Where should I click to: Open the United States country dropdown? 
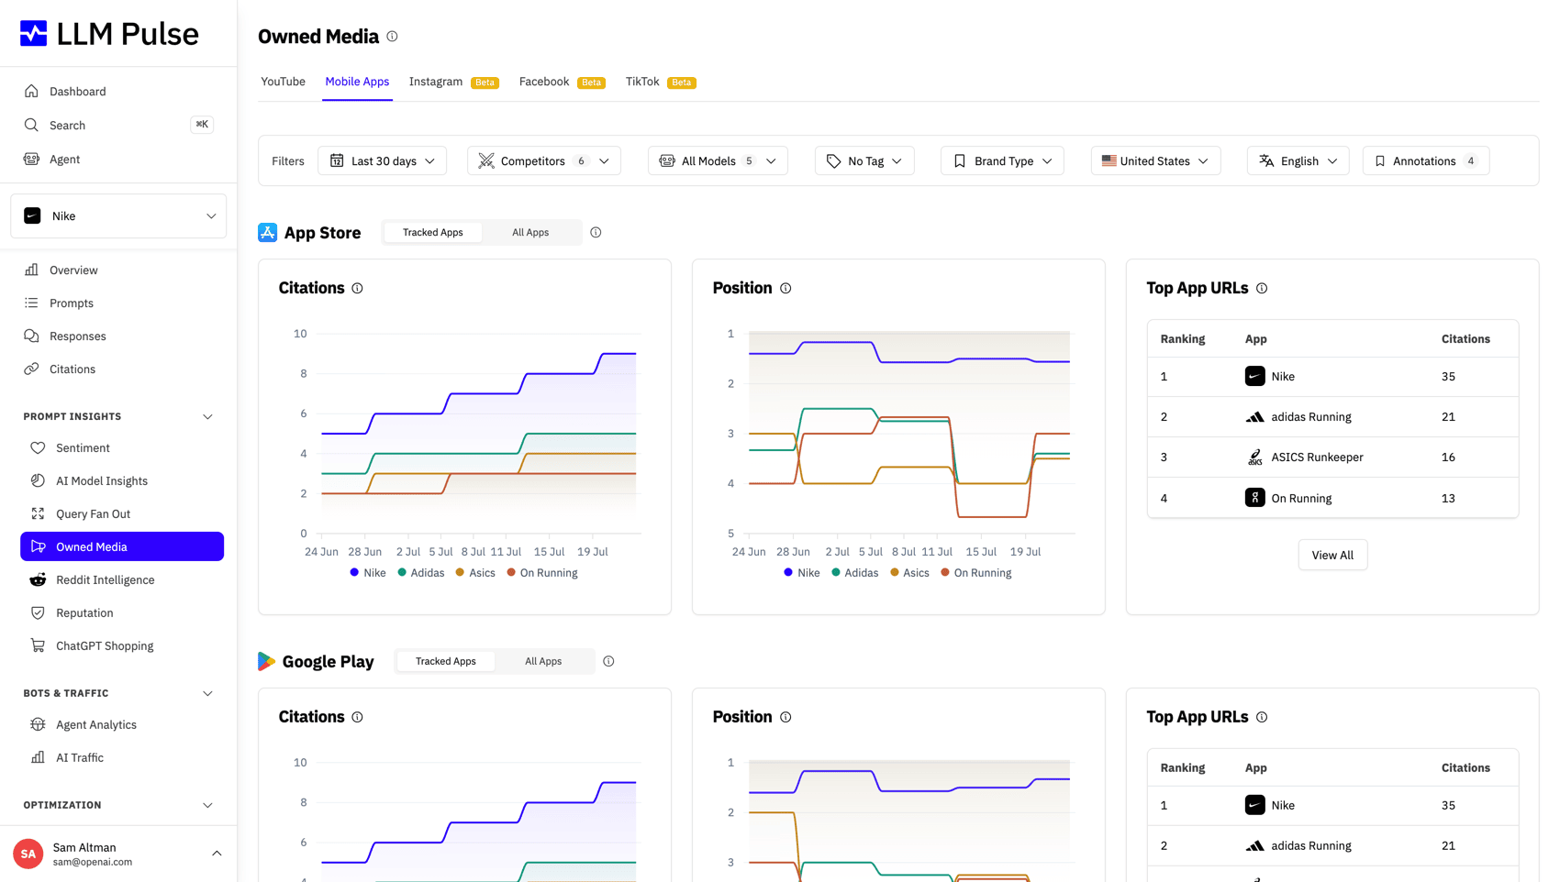(1155, 161)
